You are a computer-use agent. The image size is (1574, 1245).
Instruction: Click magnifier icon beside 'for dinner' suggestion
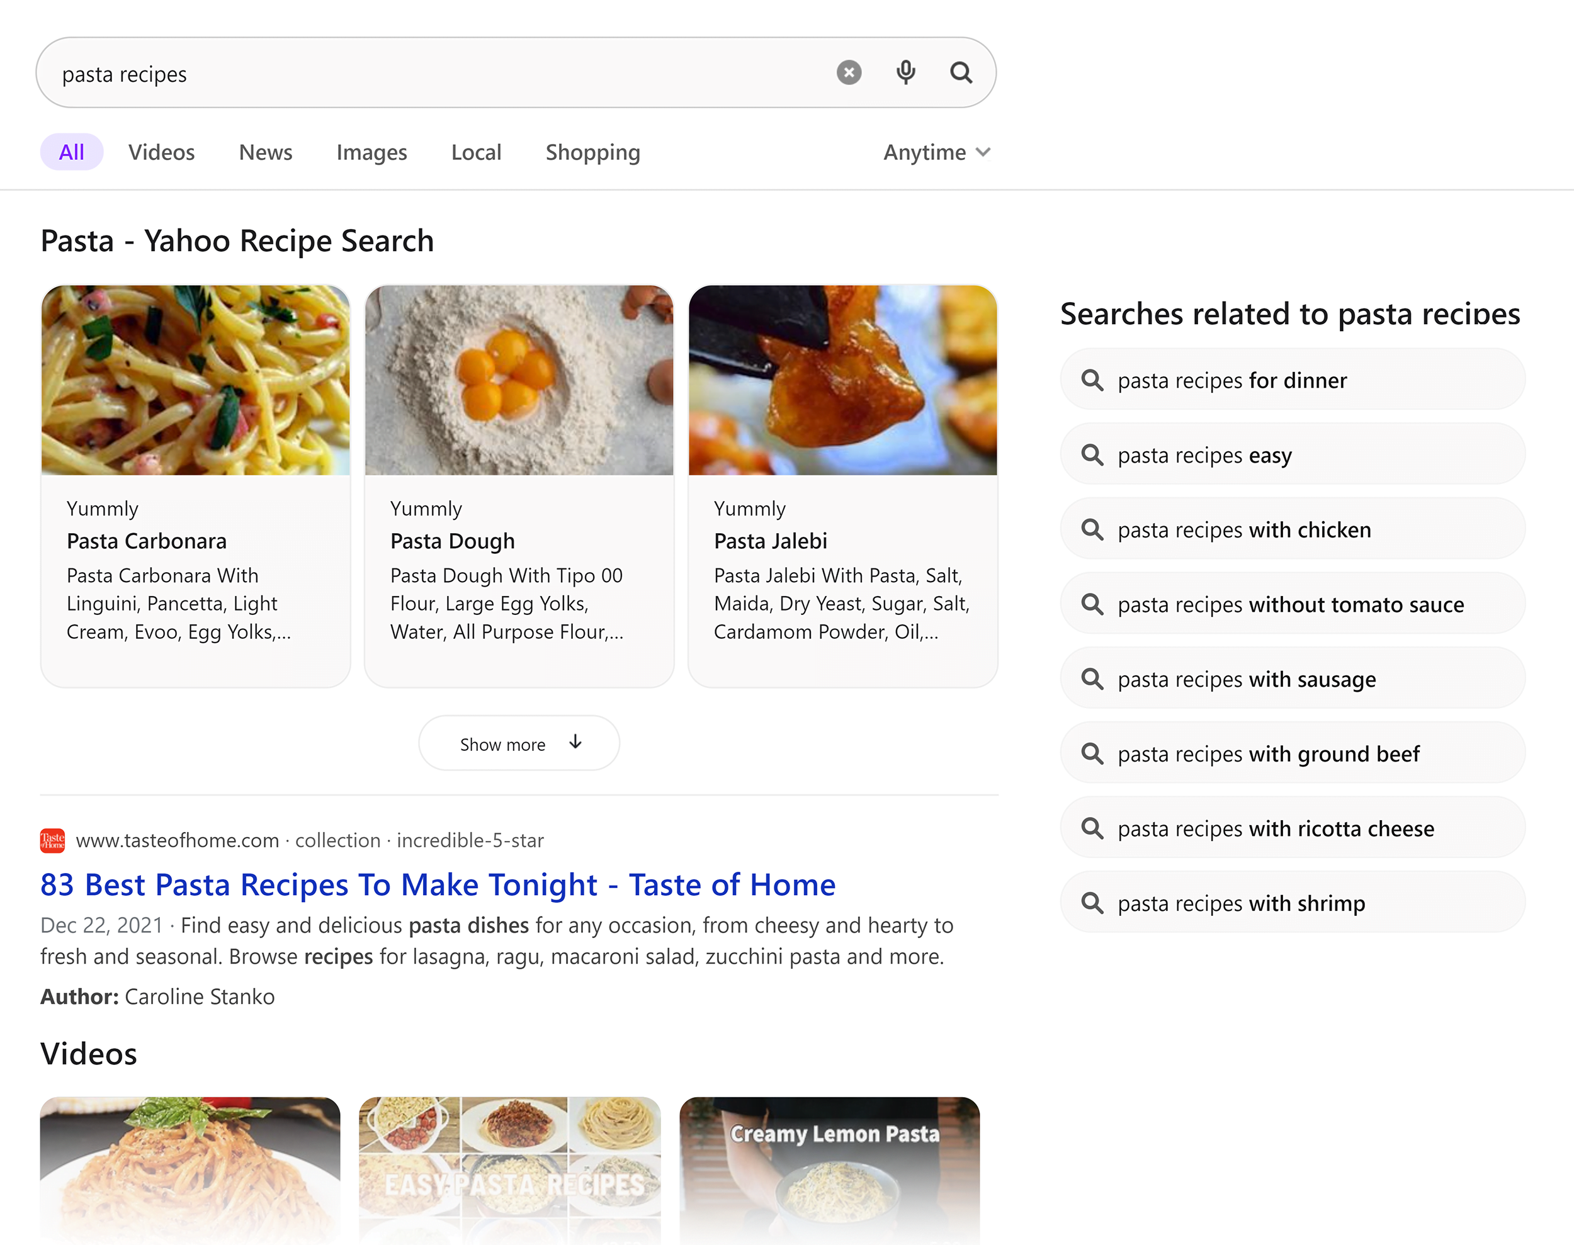pos(1092,380)
